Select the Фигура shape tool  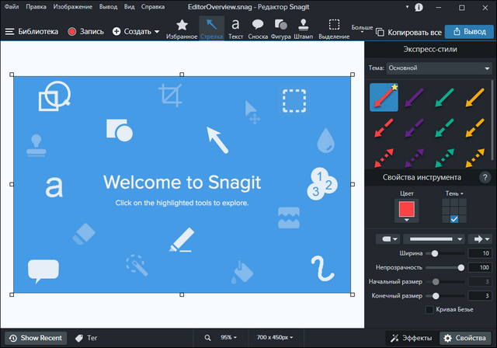pyautogui.click(x=280, y=28)
